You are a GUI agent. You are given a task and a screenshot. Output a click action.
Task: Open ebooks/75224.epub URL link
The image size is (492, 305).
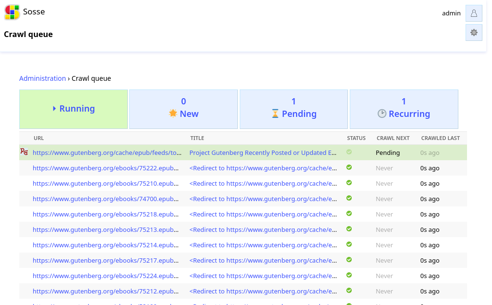click(x=105, y=276)
